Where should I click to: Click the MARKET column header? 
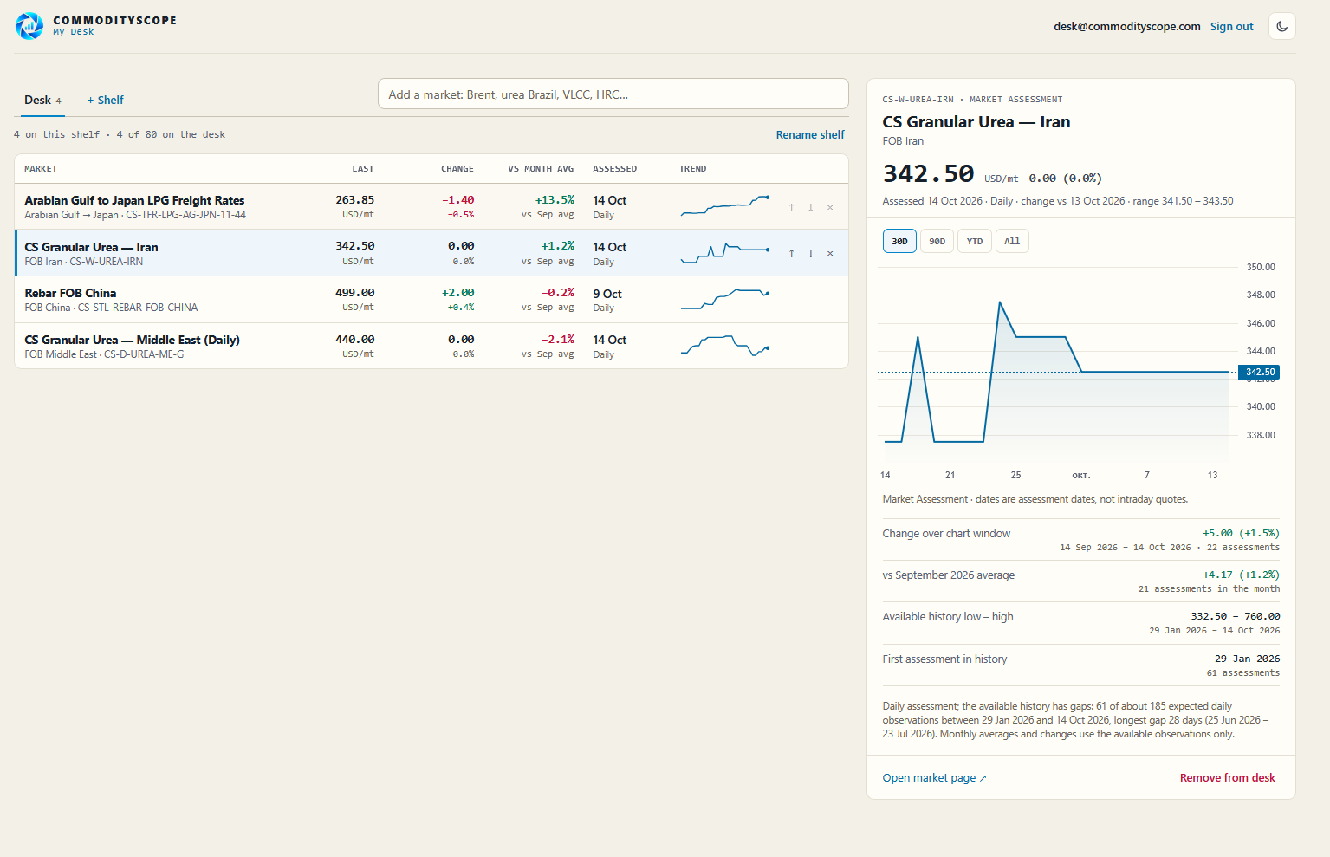point(41,168)
